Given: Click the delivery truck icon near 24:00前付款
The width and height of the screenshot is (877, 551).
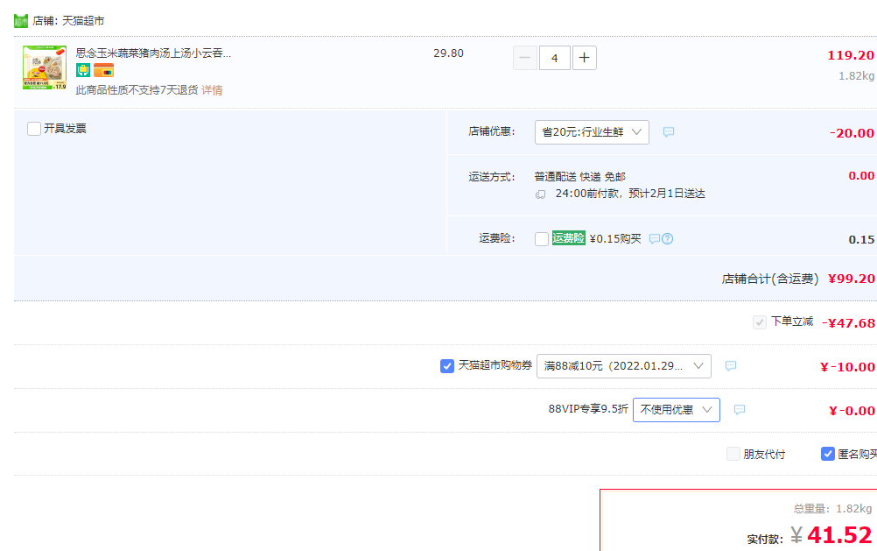Looking at the screenshot, I should [540, 194].
